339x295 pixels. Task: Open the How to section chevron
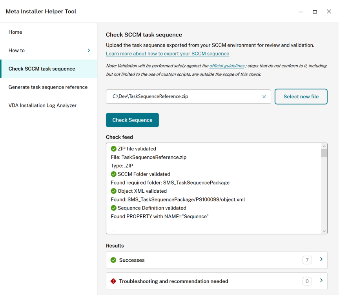pos(88,50)
